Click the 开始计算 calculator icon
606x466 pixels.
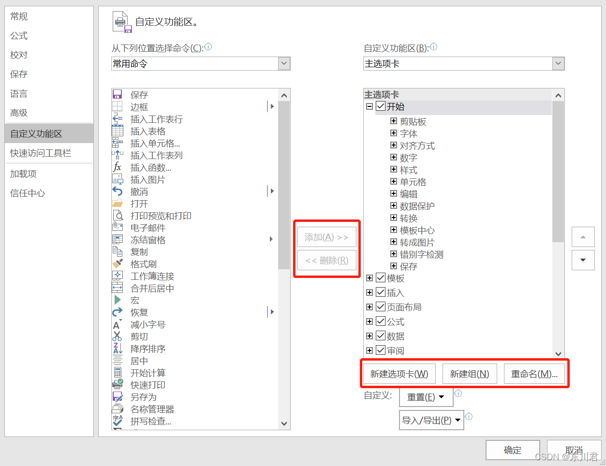point(118,372)
